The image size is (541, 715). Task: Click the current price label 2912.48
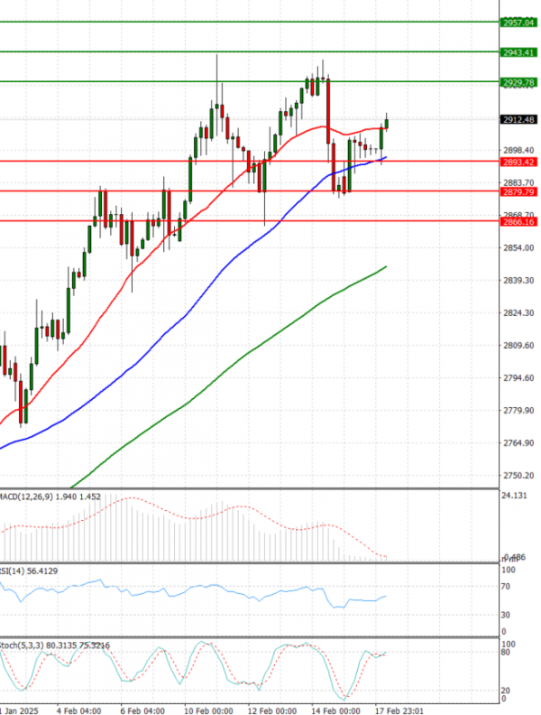[518, 120]
